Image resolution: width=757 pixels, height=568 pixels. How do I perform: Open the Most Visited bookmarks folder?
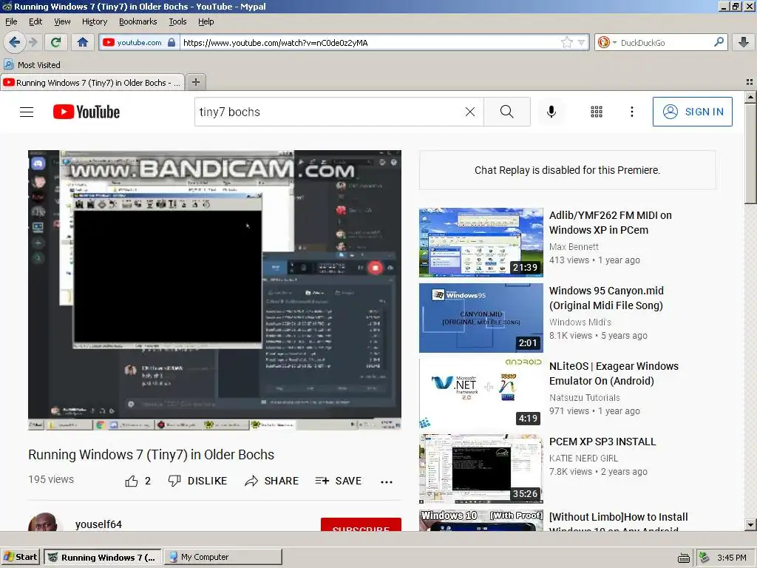[32, 65]
